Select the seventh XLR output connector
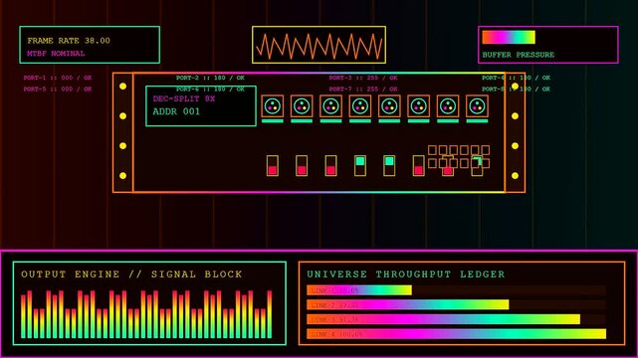 tap(448, 106)
